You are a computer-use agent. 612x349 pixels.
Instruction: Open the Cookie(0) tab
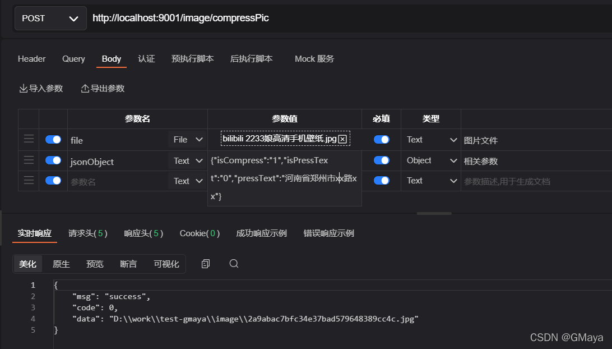[200, 233]
